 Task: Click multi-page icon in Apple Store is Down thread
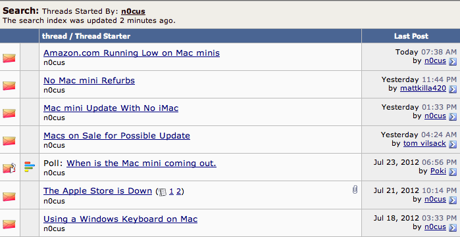coord(163,192)
